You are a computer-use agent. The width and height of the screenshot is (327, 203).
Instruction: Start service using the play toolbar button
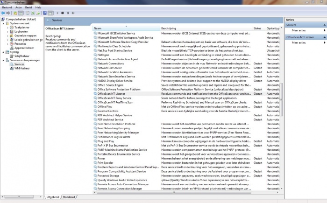click(x=57, y=13)
